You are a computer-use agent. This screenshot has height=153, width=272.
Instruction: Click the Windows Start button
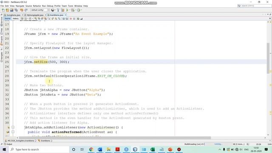[x=4, y=149]
